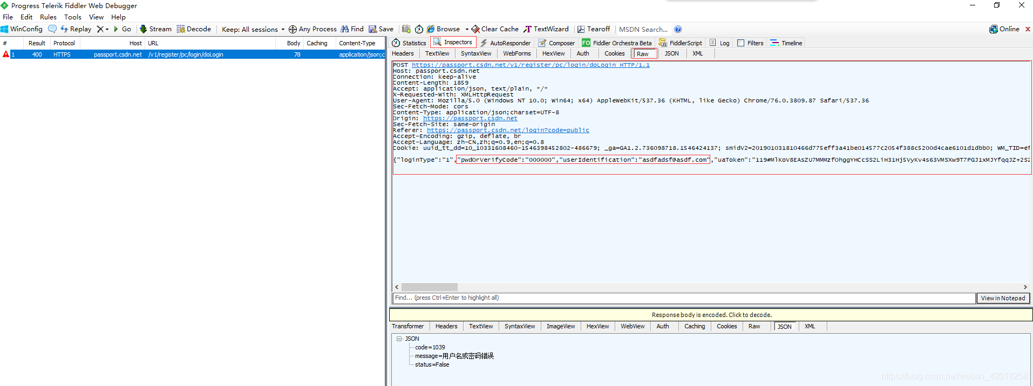The height and width of the screenshot is (386, 1033).
Task: Click 'Response body is encoded' bar
Action: 711,315
